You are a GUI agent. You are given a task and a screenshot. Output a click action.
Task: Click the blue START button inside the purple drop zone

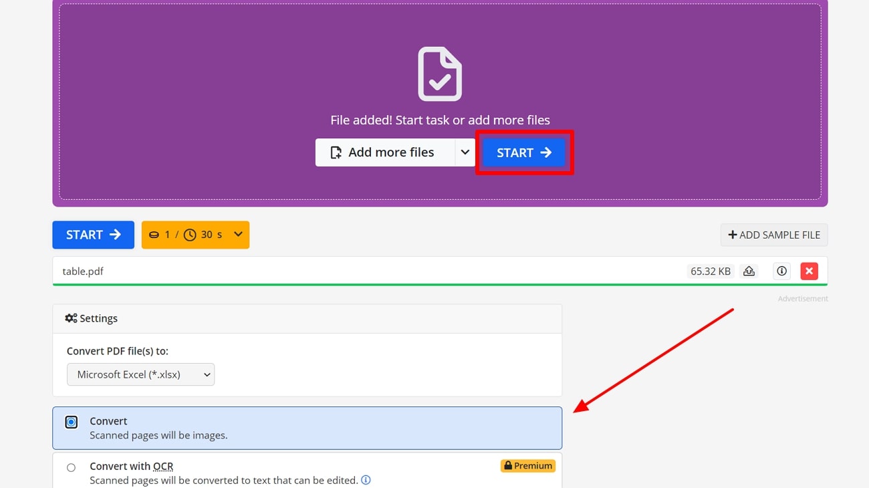click(x=524, y=152)
